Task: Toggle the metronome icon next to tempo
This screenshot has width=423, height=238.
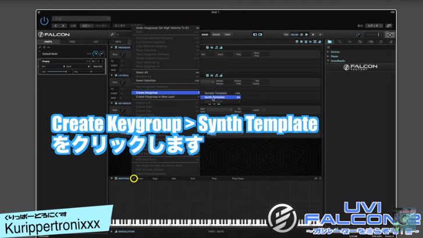Action: [x=301, y=34]
